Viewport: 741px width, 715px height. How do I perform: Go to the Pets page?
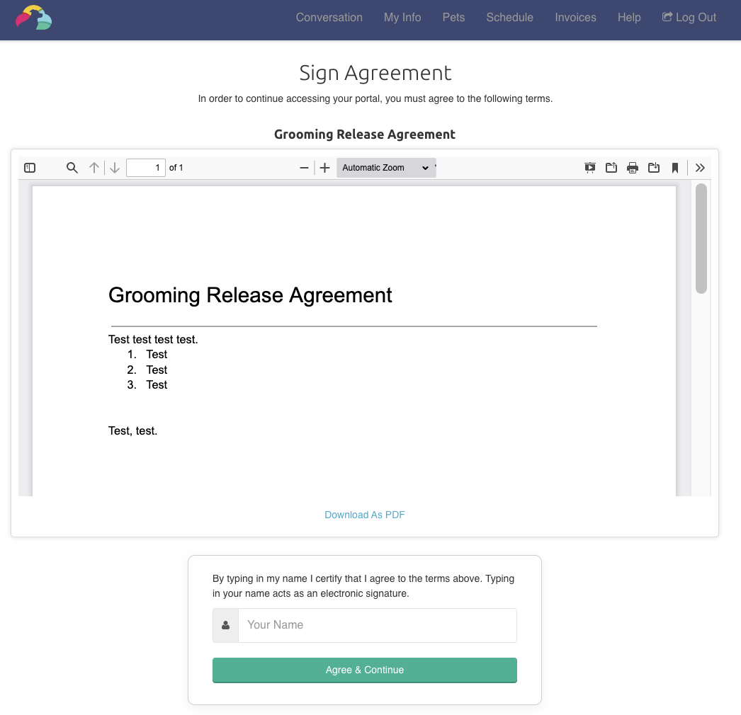(x=453, y=18)
